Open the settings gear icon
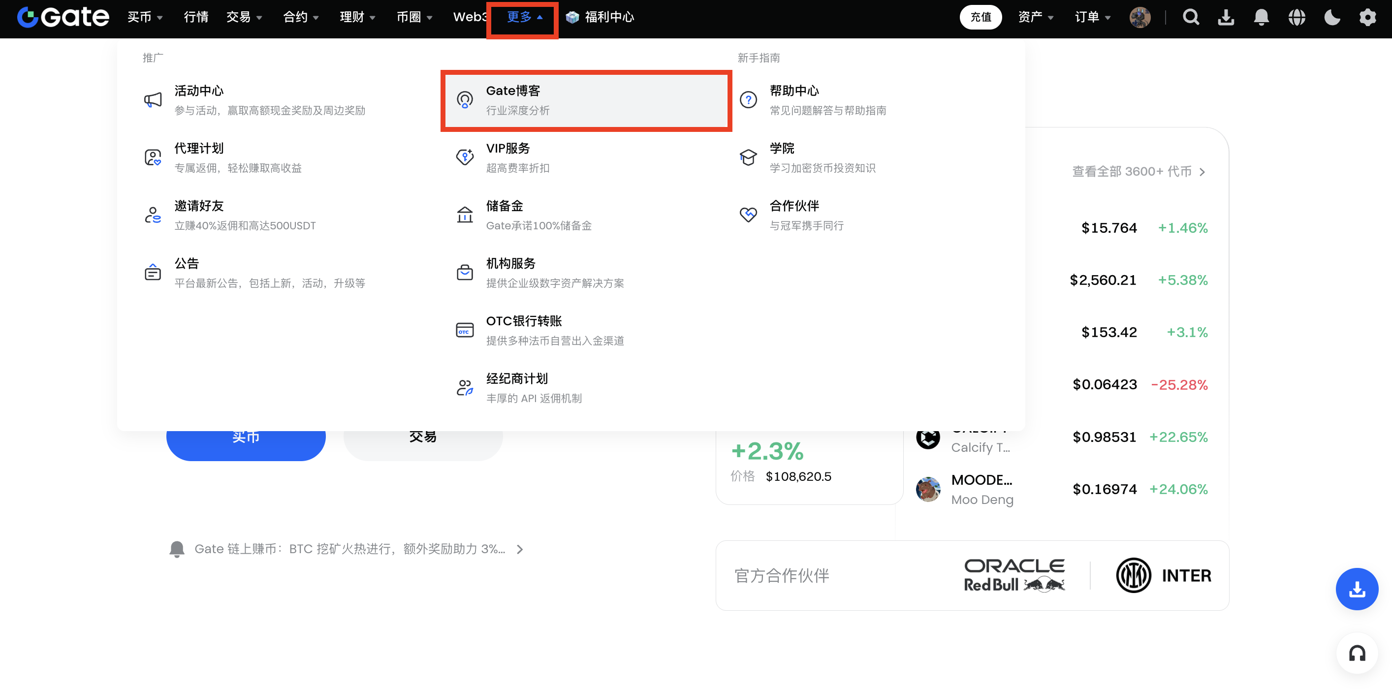The image size is (1392, 689). [x=1367, y=17]
